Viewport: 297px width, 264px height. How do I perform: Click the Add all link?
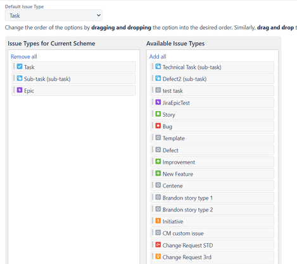pos(158,57)
